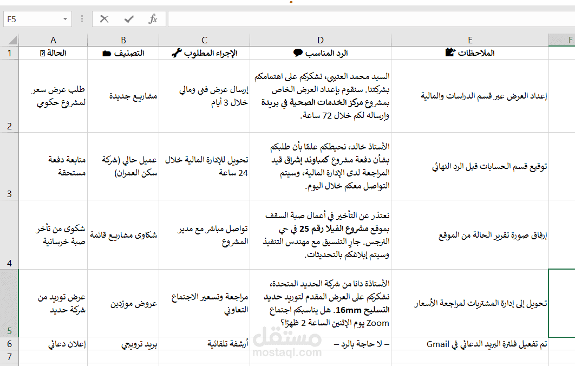The height and width of the screenshot is (366, 575).
Task: Select row 5 header
Action: click(x=9, y=303)
